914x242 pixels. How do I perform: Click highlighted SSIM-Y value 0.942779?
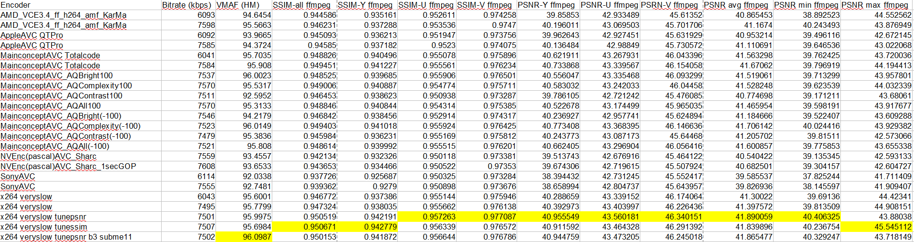[367, 227]
